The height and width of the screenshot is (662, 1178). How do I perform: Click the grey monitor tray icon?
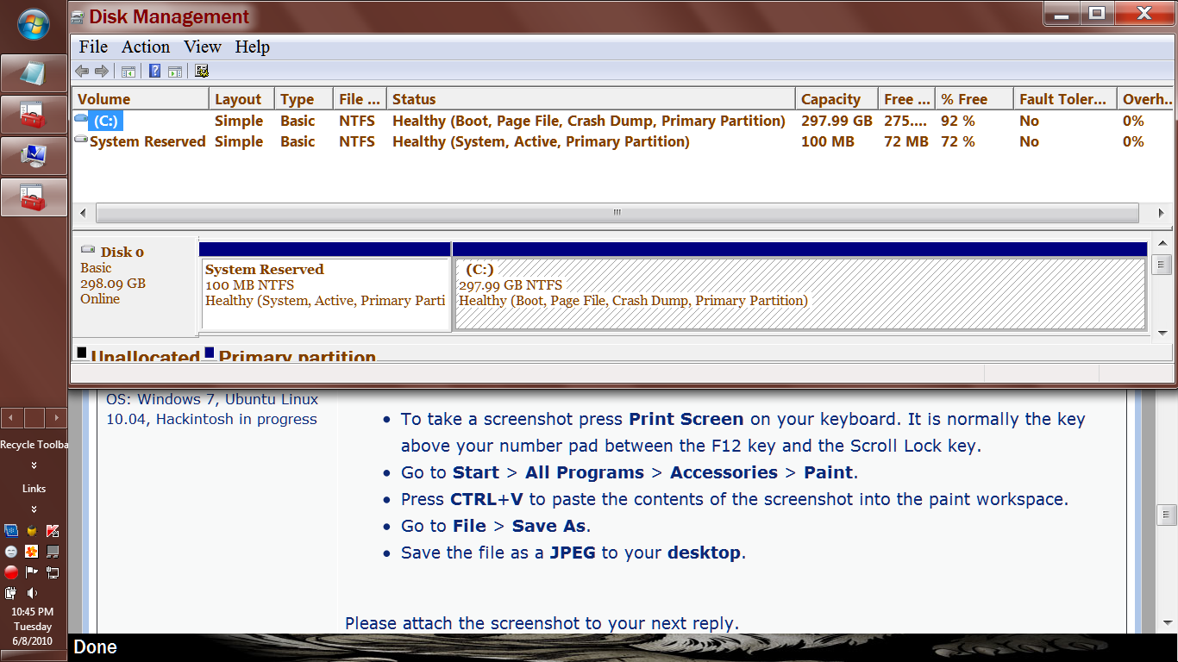(x=53, y=551)
